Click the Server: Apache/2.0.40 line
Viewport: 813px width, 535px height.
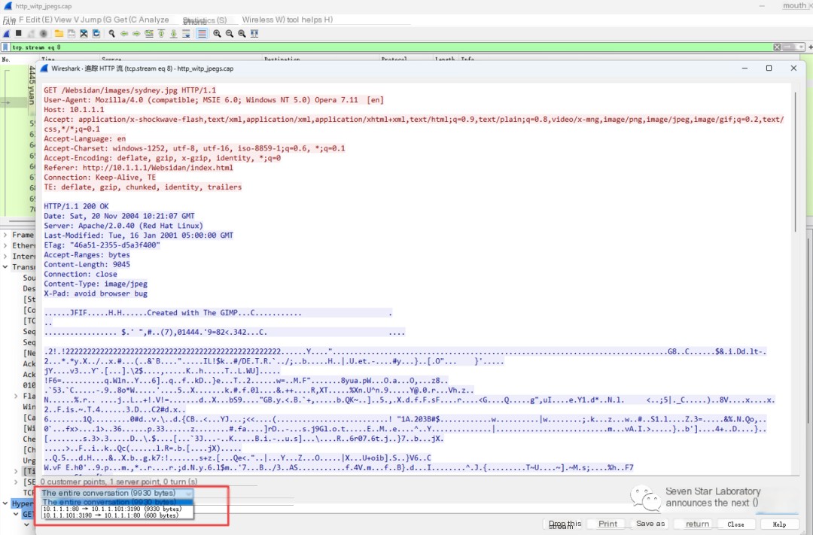pos(123,226)
